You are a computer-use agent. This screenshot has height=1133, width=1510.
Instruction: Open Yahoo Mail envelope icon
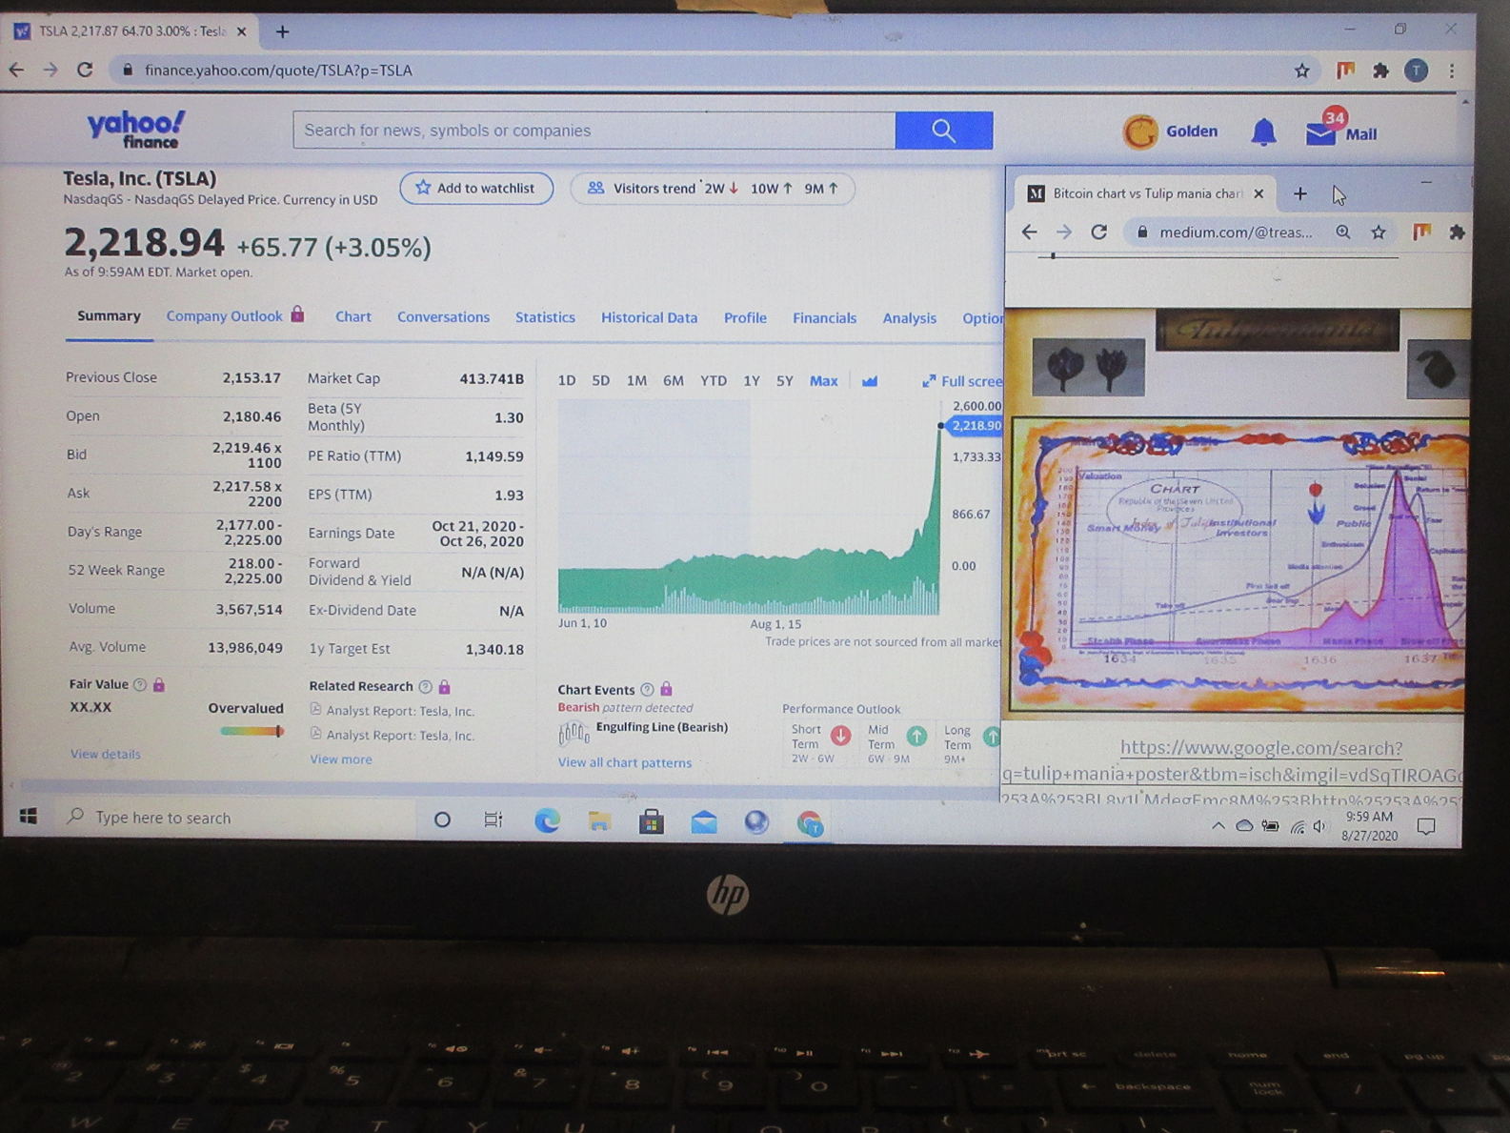[1321, 133]
